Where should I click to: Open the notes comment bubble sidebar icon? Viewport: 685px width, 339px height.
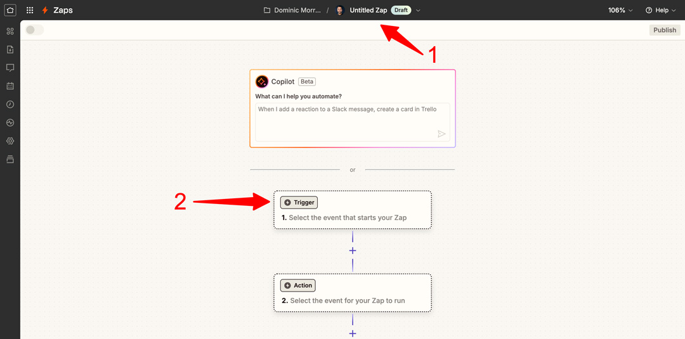pyautogui.click(x=10, y=68)
